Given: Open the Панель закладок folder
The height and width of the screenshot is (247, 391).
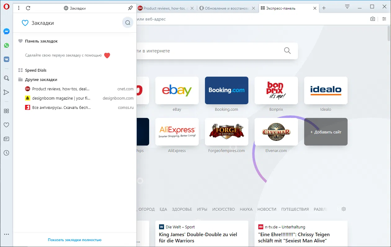Looking at the screenshot, I should (41, 41).
